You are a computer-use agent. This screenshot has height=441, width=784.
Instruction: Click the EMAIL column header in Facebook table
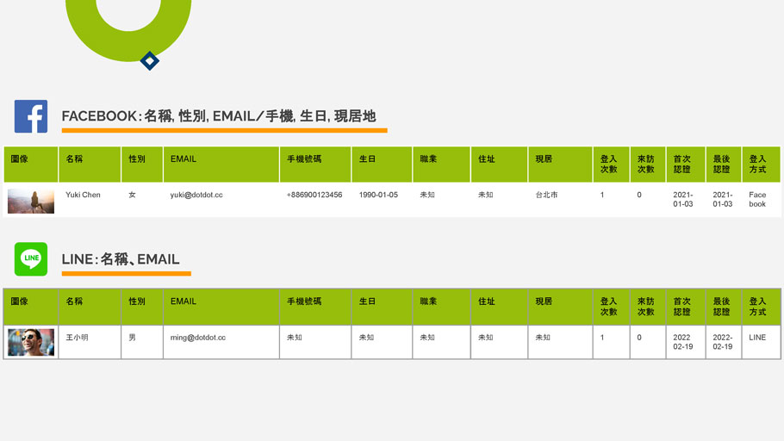pyautogui.click(x=184, y=159)
